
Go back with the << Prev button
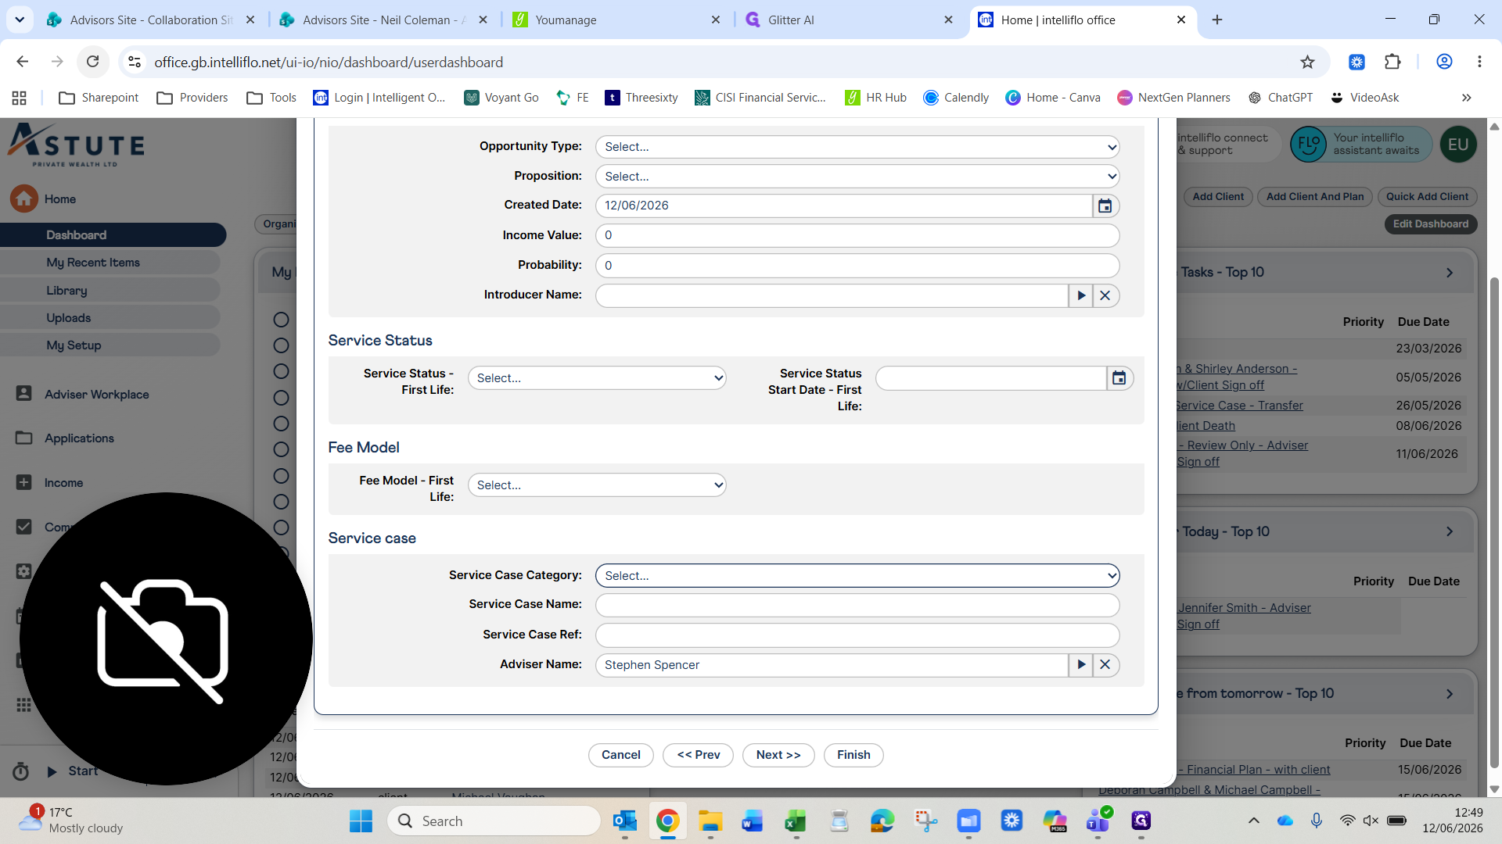(x=699, y=755)
